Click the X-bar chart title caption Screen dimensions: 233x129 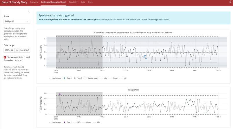click(x=133, y=33)
